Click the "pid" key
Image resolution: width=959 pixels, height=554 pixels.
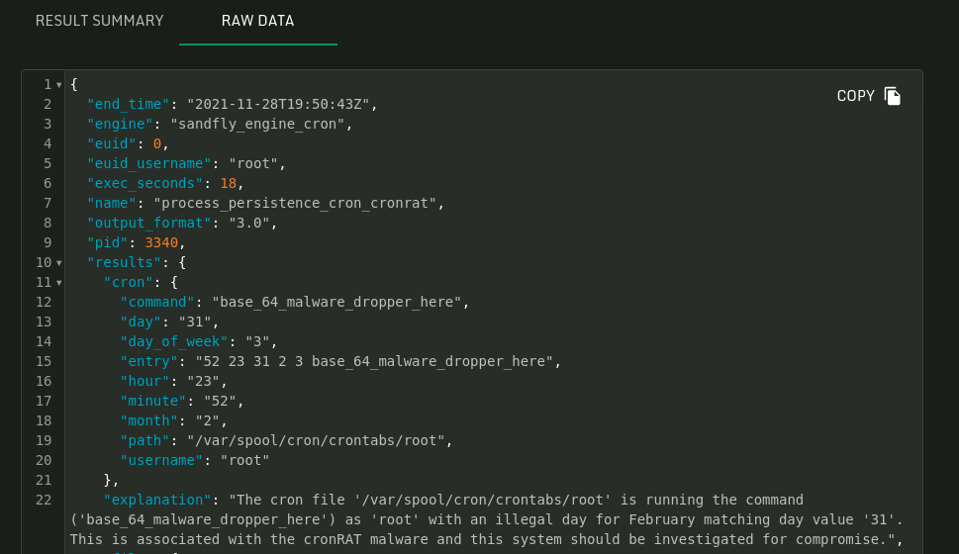(108, 242)
